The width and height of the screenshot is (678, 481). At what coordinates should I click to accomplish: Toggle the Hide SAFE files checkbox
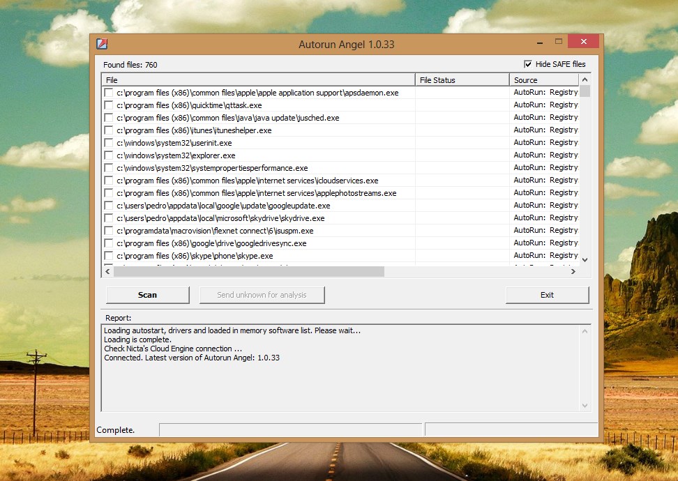(527, 64)
